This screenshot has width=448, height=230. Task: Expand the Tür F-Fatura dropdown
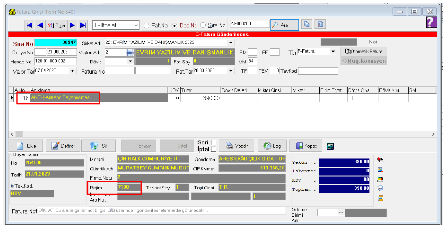point(333,52)
